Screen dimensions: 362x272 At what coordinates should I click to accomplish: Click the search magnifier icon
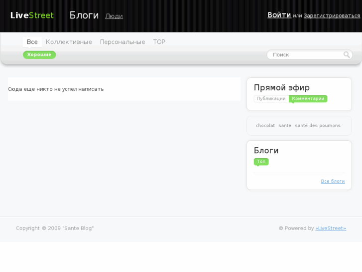coord(347,55)
